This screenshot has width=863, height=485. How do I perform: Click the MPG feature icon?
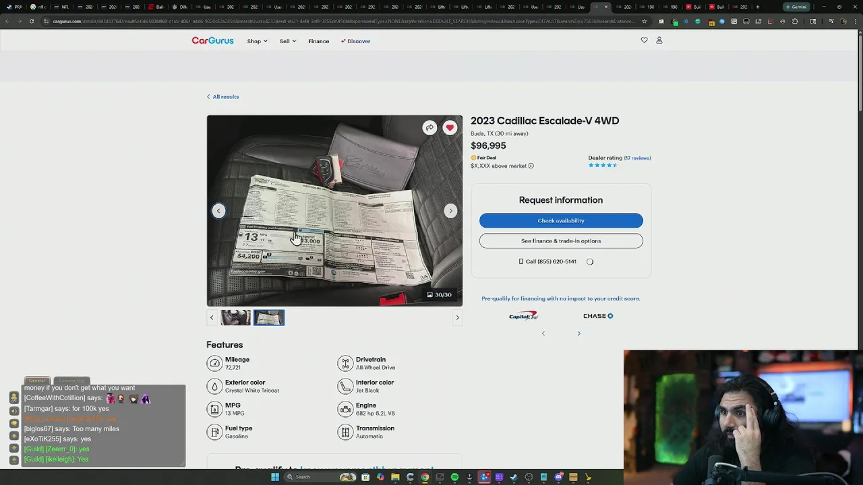pyautogui.click(x=214, y=409)
